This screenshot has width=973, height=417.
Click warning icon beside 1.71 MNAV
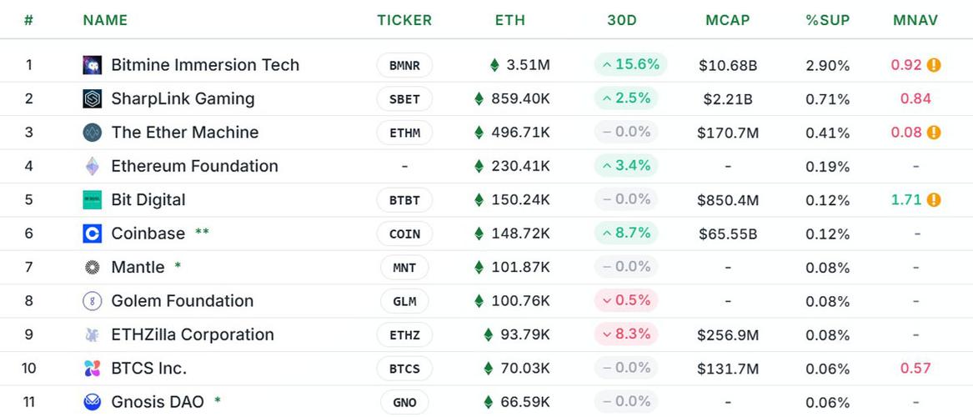click(x=934, y=200)
